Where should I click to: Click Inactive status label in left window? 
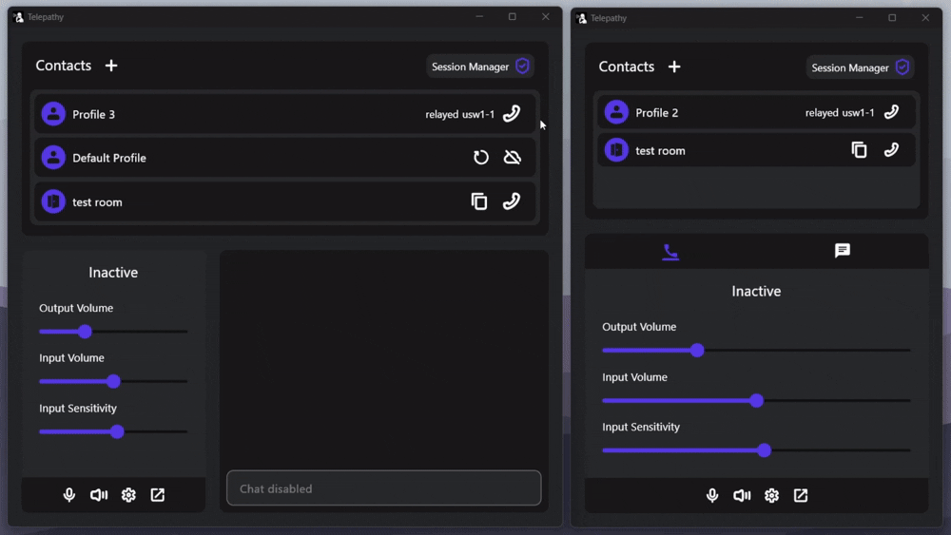point(113,273)
